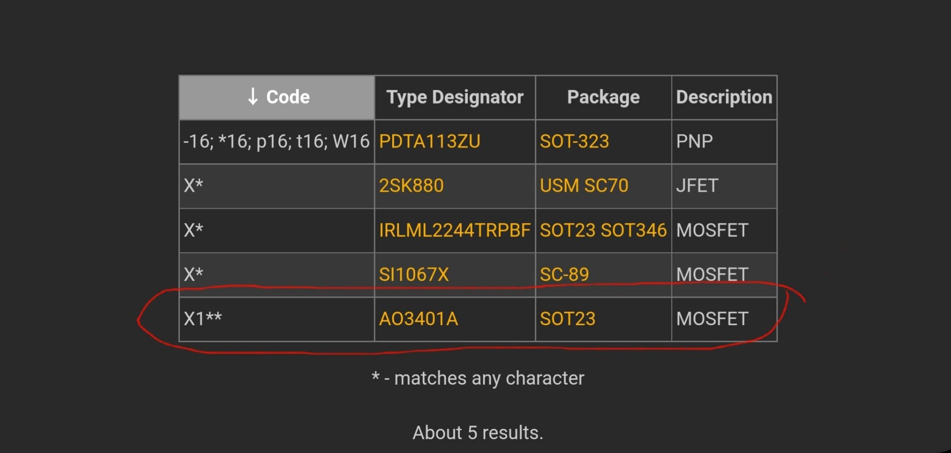Open the IRLML2244TRPBF part link
Image resolution: width=951 pixels, height=453 pixels.
455,231
